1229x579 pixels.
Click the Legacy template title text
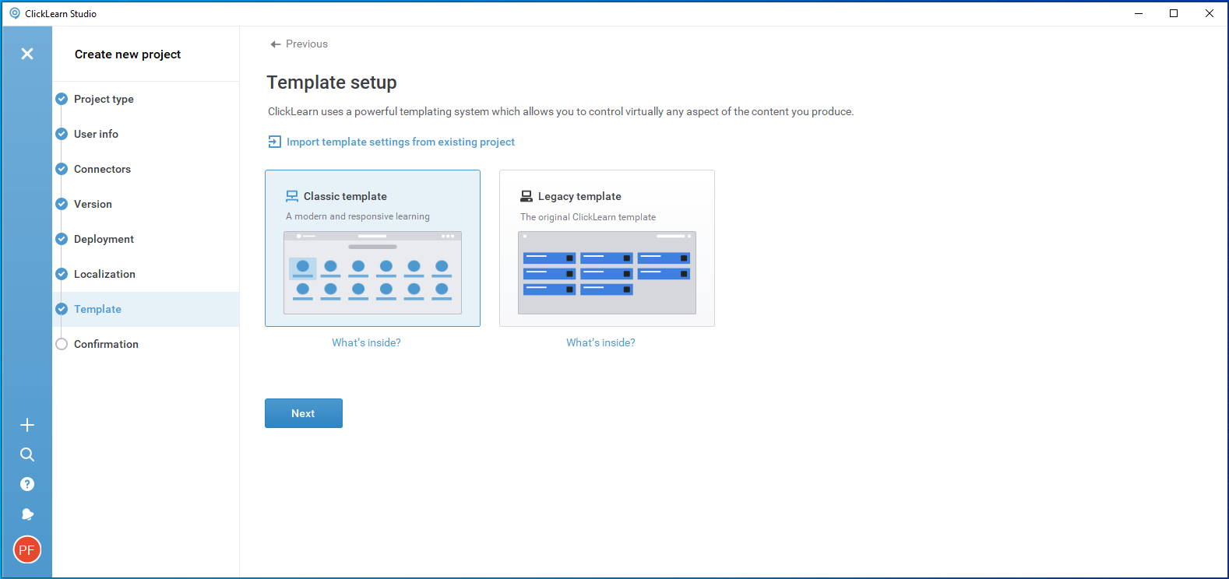pyautogui.click(x=579, y=196)
